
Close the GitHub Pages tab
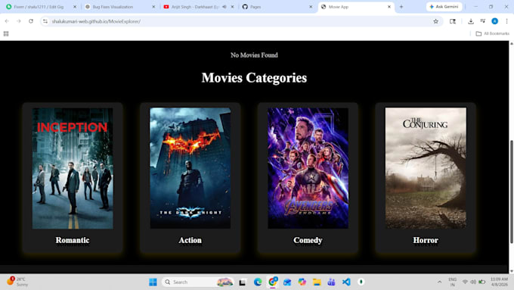311,7
